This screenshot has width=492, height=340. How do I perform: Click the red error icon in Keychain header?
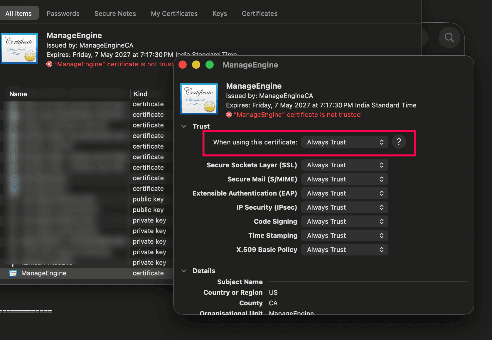click(49, 64)
